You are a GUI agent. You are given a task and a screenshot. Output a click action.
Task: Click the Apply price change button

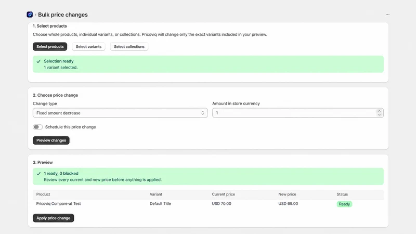point(54,218)
